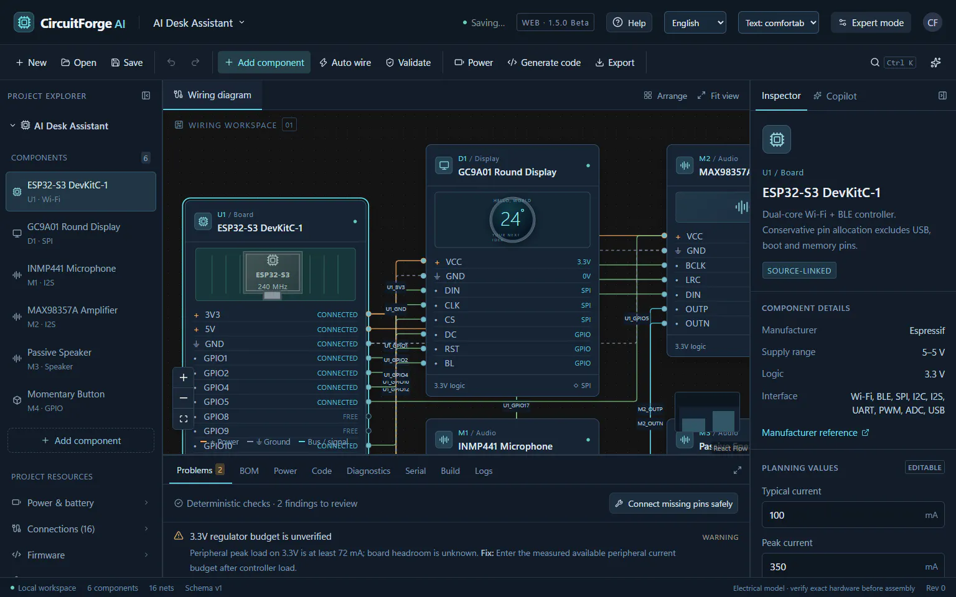Viewport: 956px width, 597px height.
Task: Click the ESP32-S3 board icon in Inspector
Action: tap(777, 139)
